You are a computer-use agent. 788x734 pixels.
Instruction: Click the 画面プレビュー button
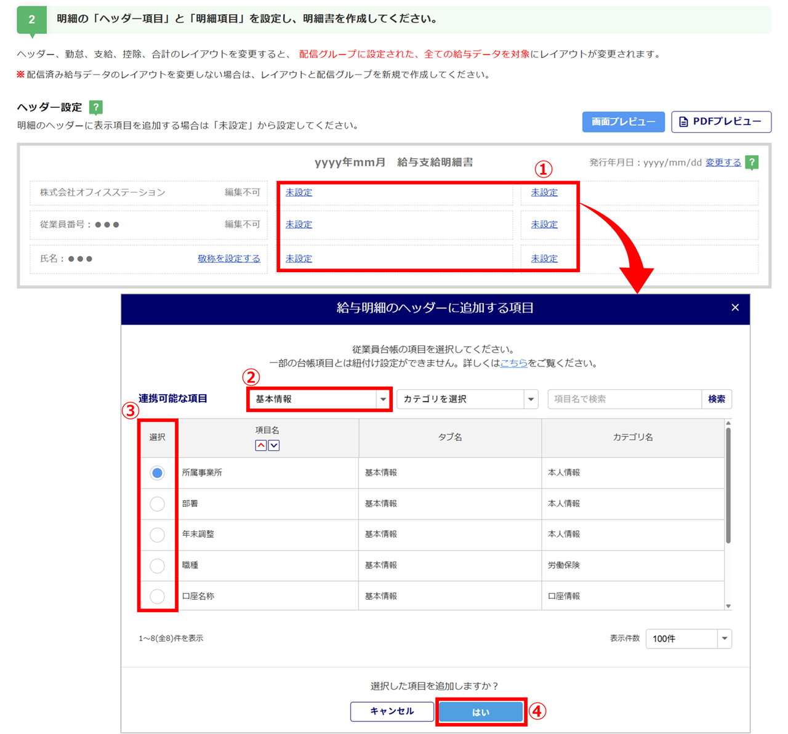pos(623,122)
